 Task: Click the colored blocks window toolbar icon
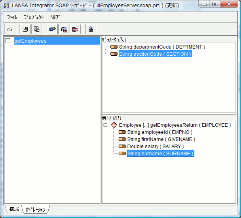tap(64, 29)
